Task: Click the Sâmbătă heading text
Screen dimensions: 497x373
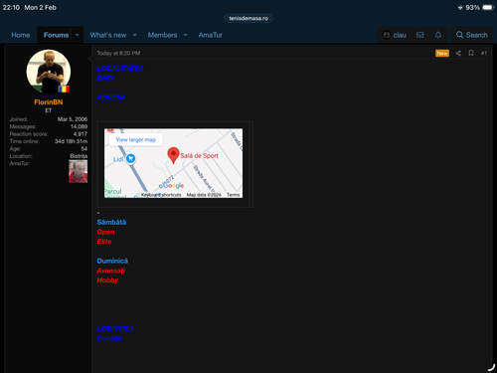Action: click(111, 222)
